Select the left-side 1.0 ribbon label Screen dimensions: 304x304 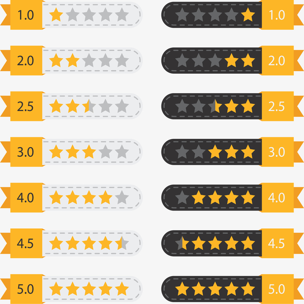click(25, 15)
